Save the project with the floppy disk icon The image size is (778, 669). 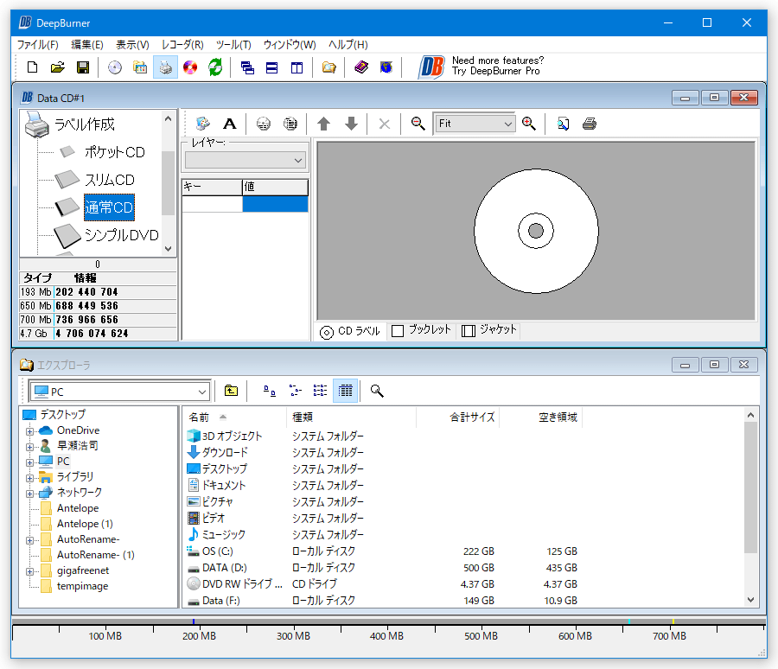point(83,67)
